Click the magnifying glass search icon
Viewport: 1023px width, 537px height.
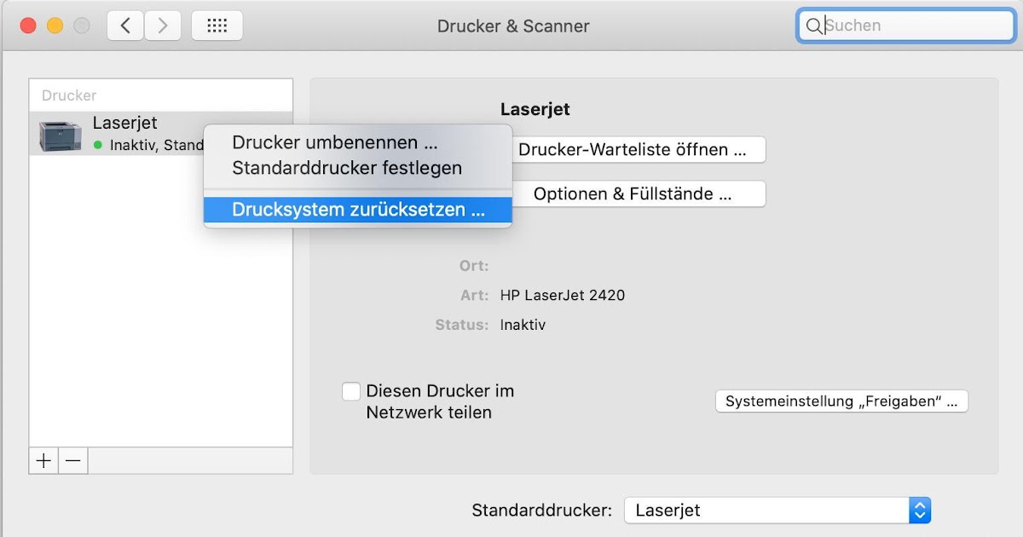click(x=814, y=26)
